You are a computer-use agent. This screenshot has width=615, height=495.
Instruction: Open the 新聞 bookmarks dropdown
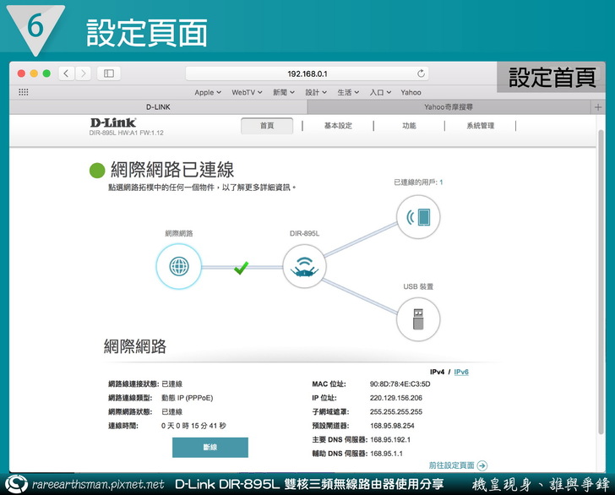pyautogui.click(x=284, y=92)
